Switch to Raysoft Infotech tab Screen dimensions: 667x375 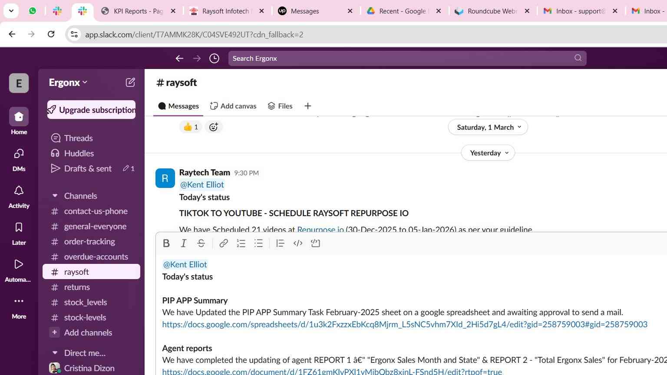226,11
